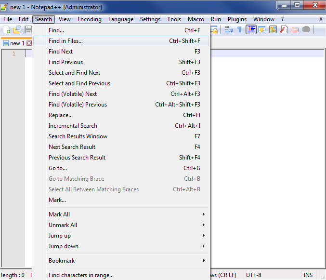
Task: Open the File menu
Action: pos(8,19)
